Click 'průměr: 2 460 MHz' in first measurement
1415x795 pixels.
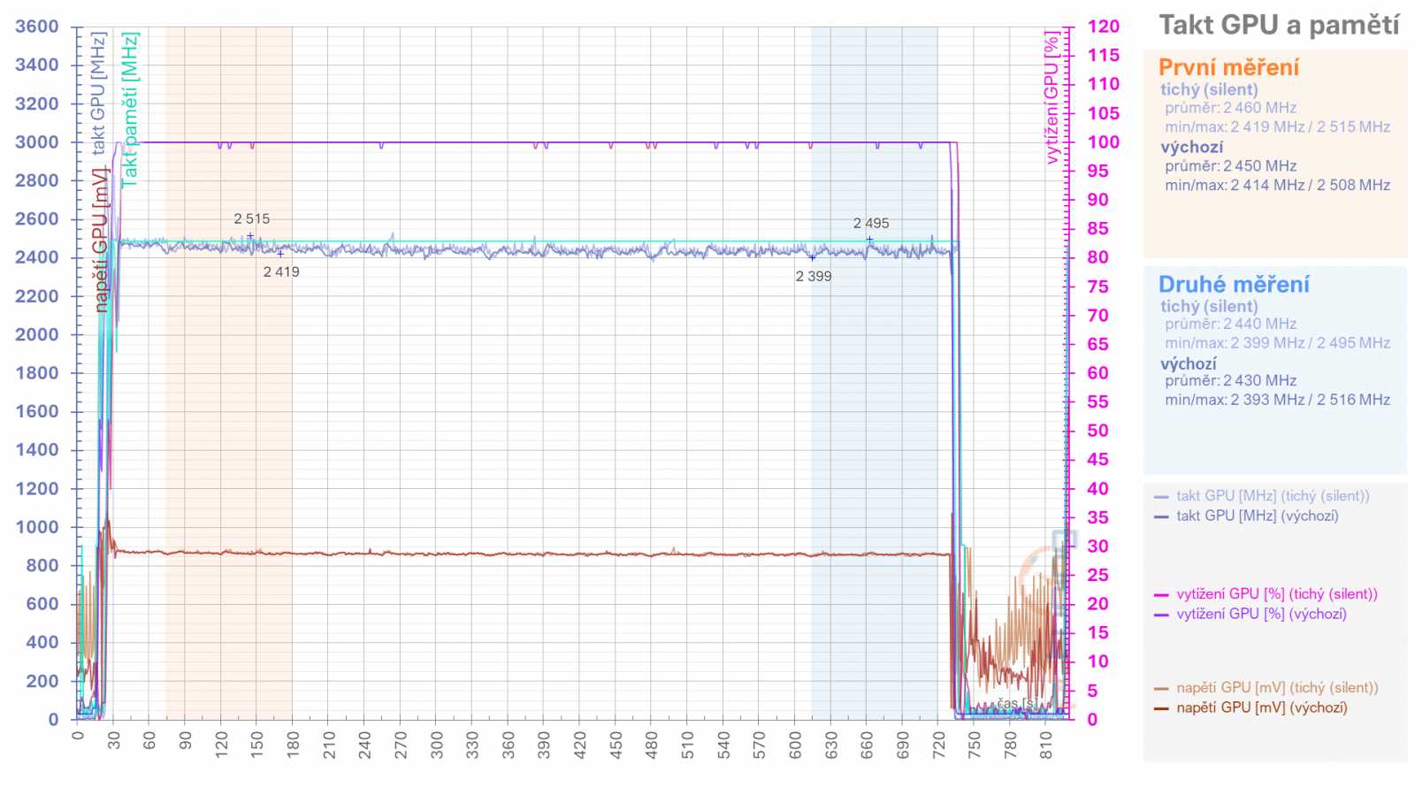[1230, 108]
